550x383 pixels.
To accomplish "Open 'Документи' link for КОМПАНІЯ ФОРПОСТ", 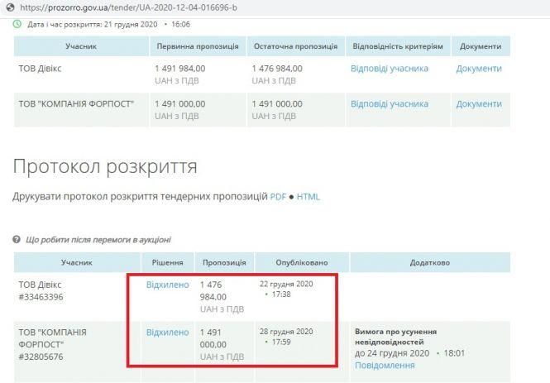I will (x=479, y=104).
